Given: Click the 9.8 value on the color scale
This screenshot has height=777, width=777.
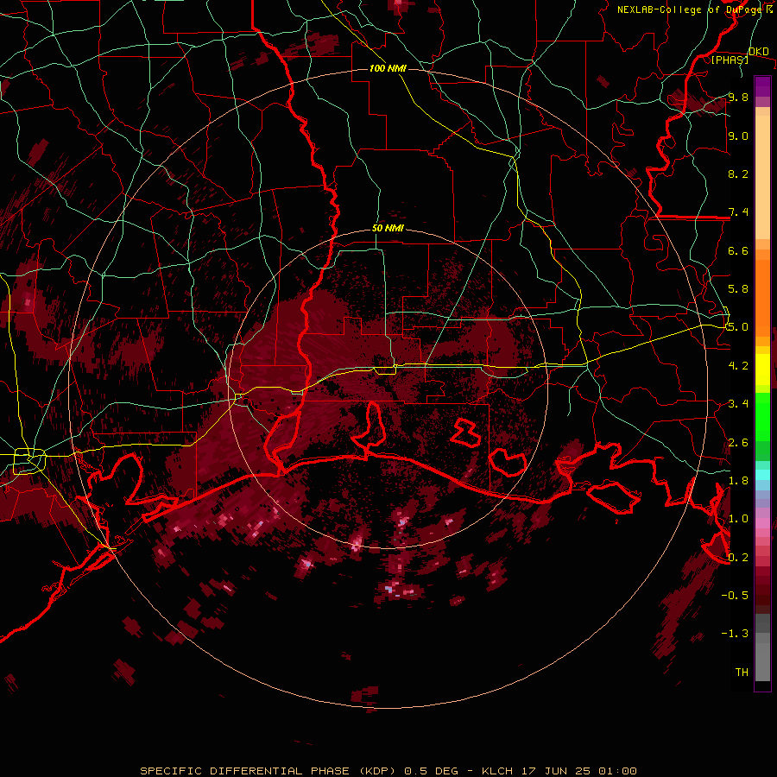Looking at the screenshot, I should click(738, 97).
